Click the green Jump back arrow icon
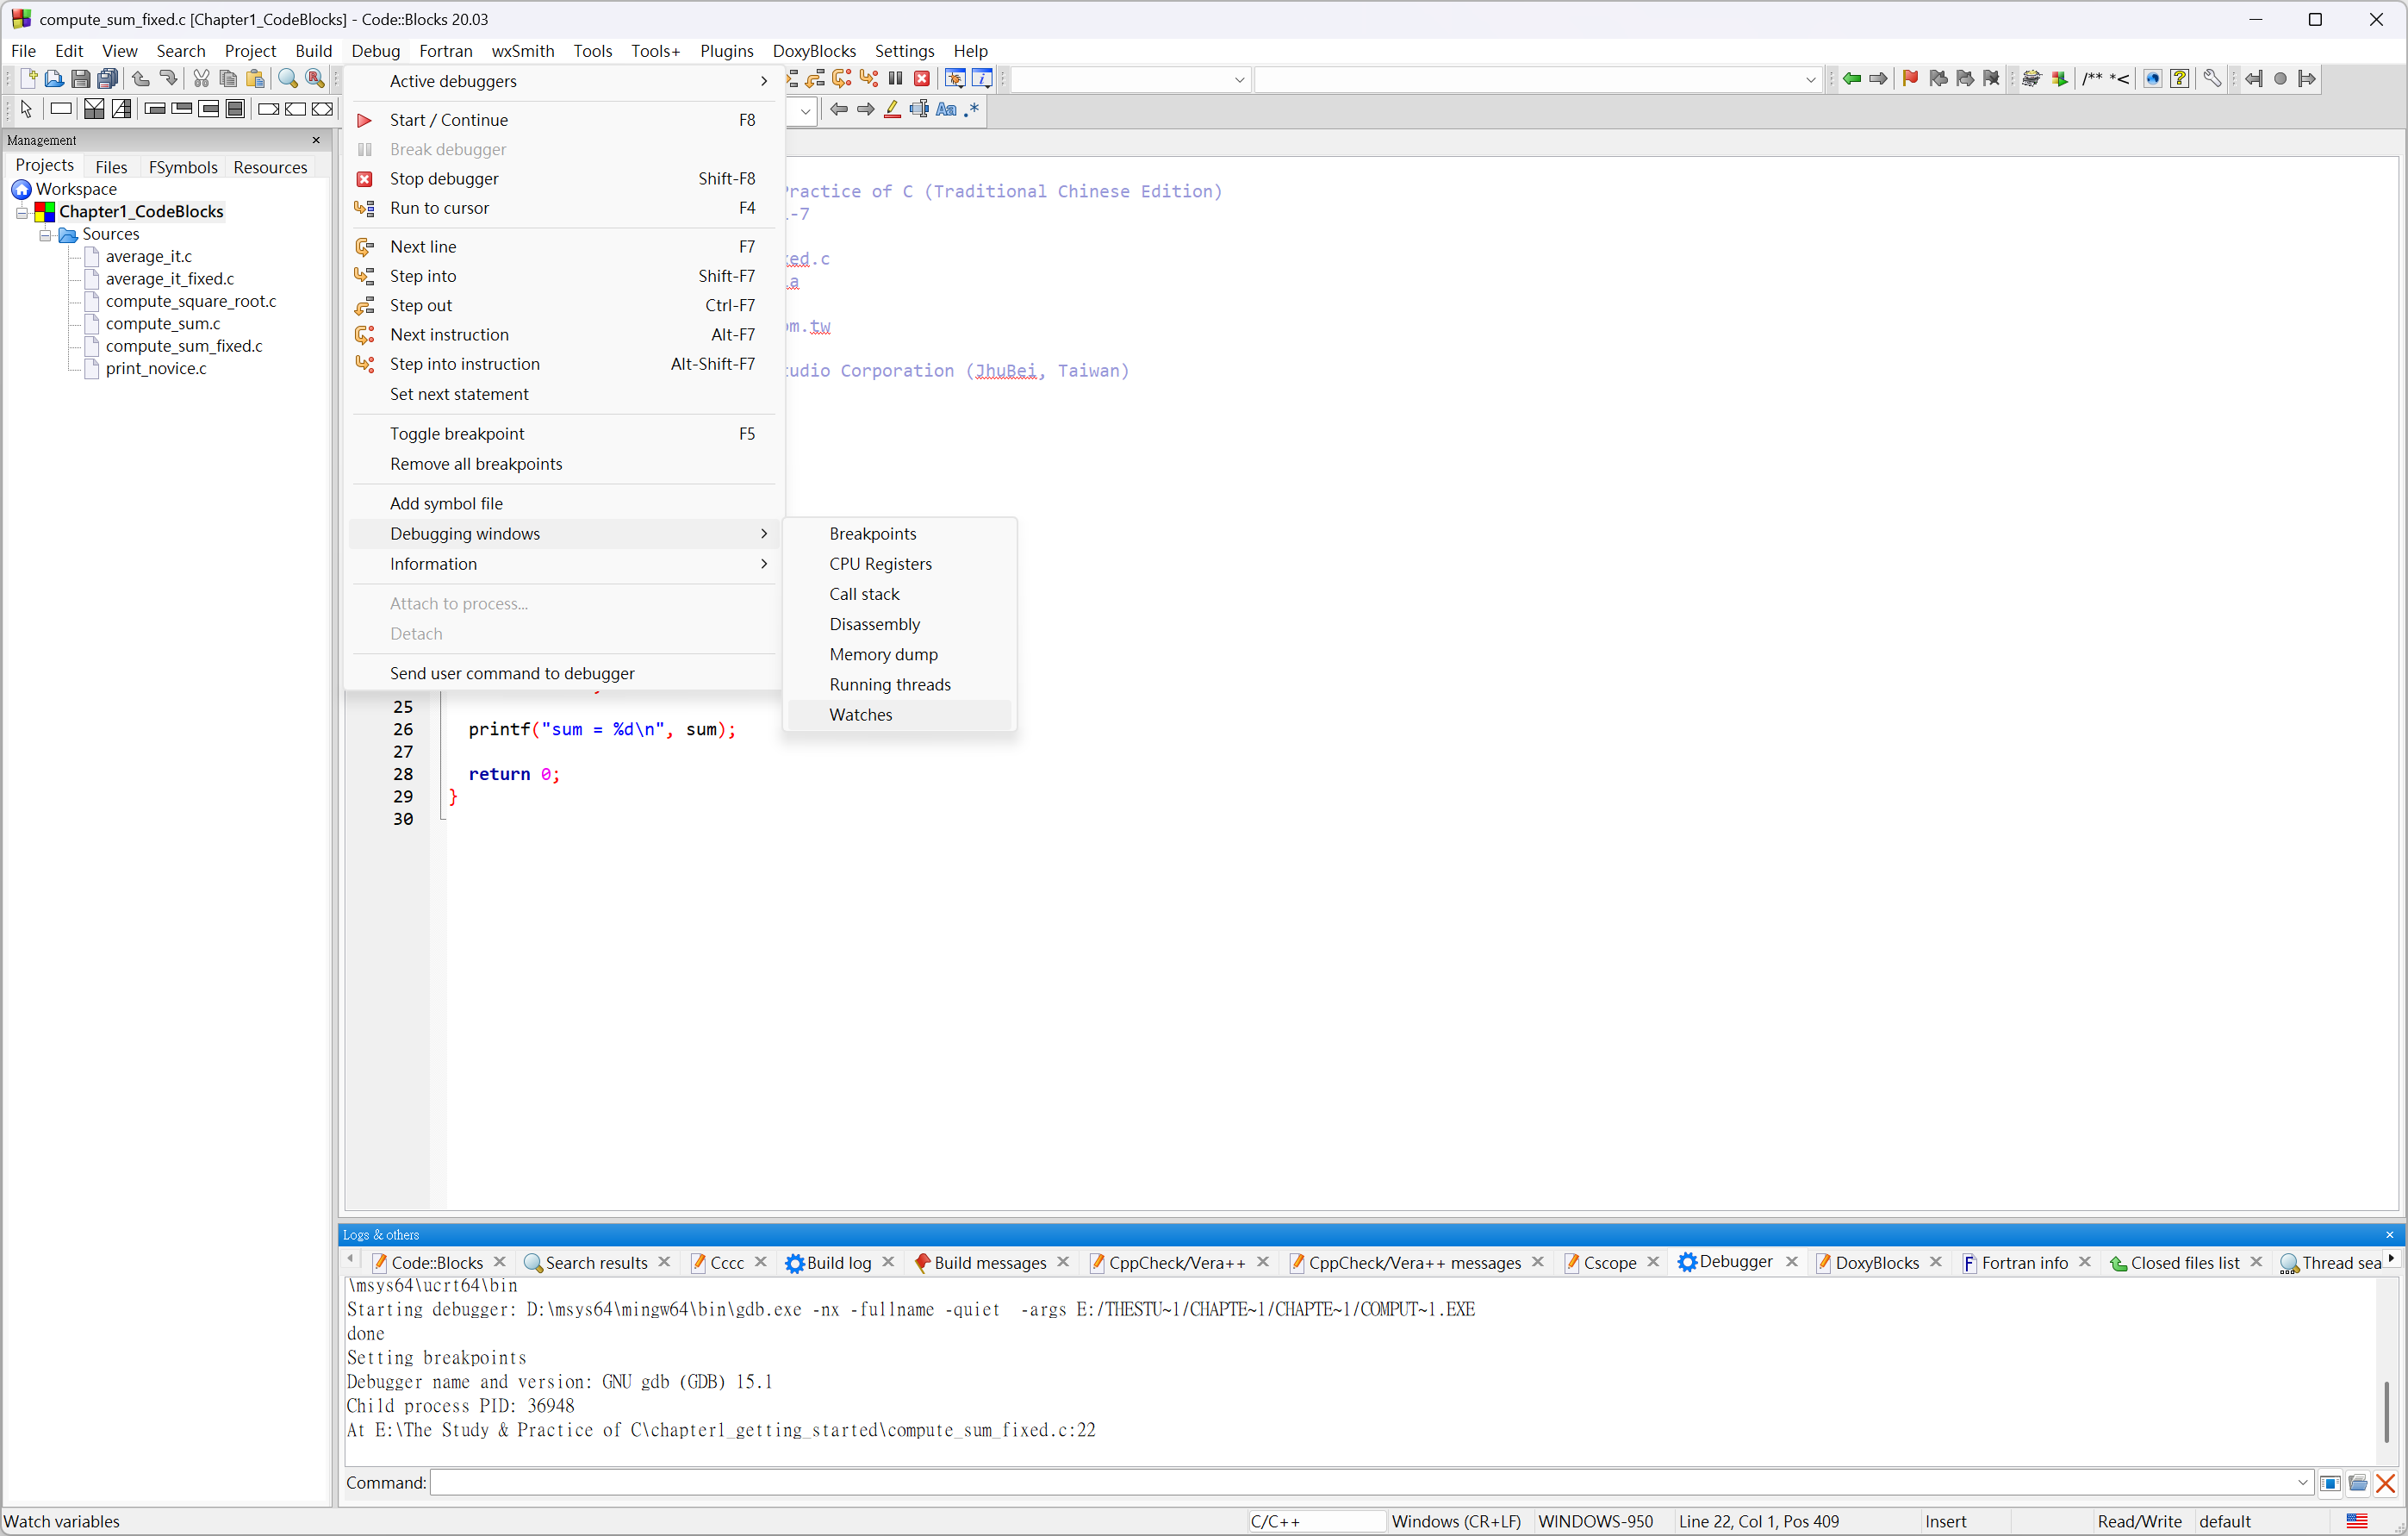This screenshot has height=1536, width=2408. (x=1852, y=79)
